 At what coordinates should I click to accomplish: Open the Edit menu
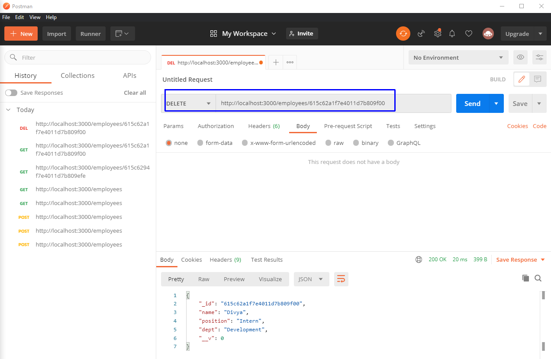tap(19, 17)
